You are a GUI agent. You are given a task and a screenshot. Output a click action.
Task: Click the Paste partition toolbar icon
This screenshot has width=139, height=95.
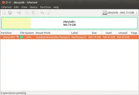pos(34,13)
